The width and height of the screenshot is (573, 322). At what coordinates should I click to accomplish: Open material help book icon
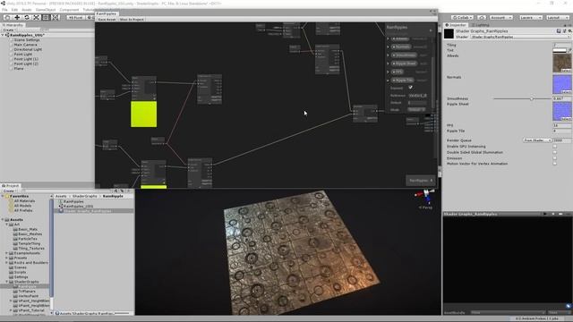(x=559, y=31)
